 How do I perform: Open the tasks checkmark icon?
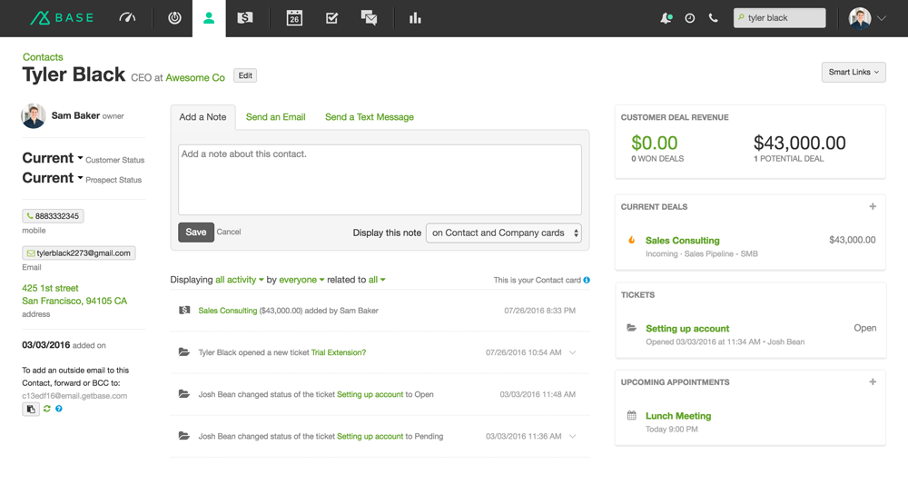[331, 18]
